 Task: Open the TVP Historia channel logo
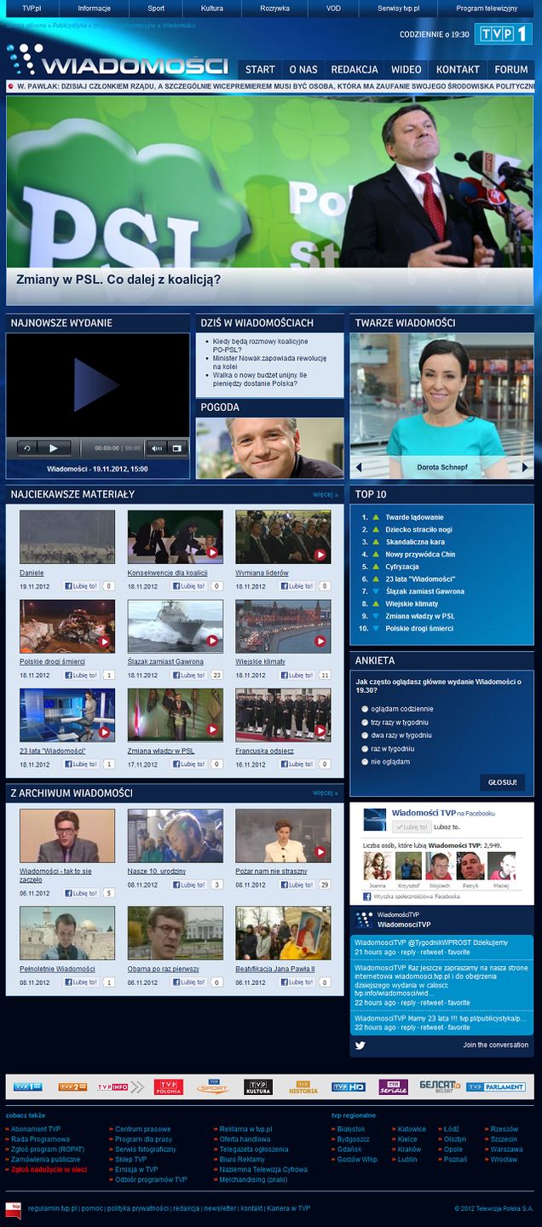point(303,1086)
